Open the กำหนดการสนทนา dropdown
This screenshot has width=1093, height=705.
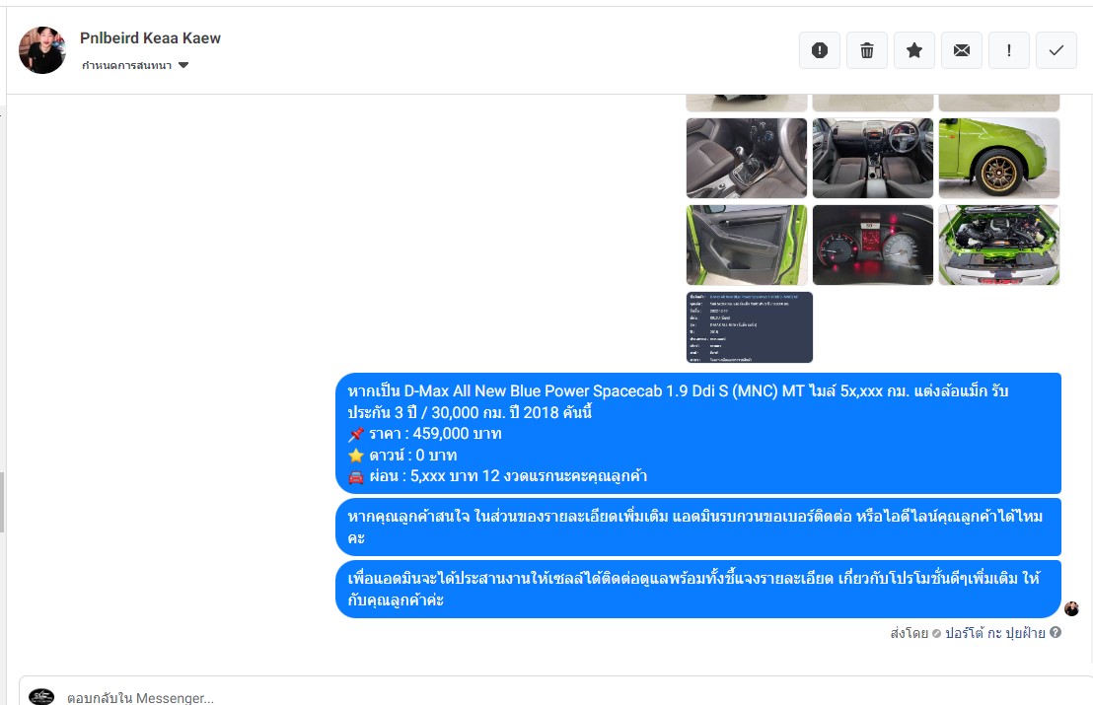(135, 65)
